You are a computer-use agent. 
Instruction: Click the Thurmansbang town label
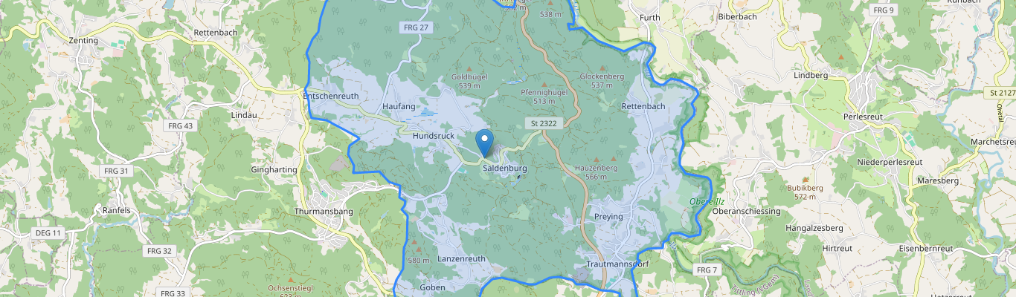(324, 212)
